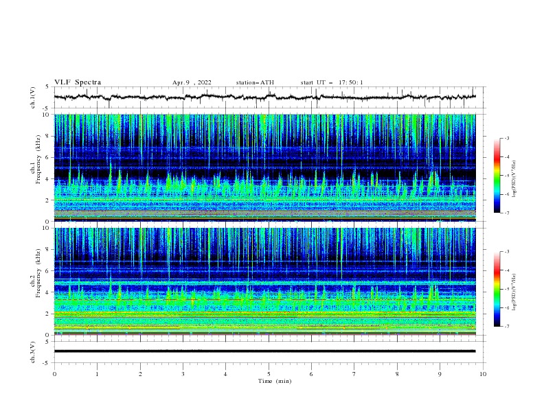Click the ch.1 PSD color bar
Image resolution: width=544 pixels, height=420 pixels.
497,176
